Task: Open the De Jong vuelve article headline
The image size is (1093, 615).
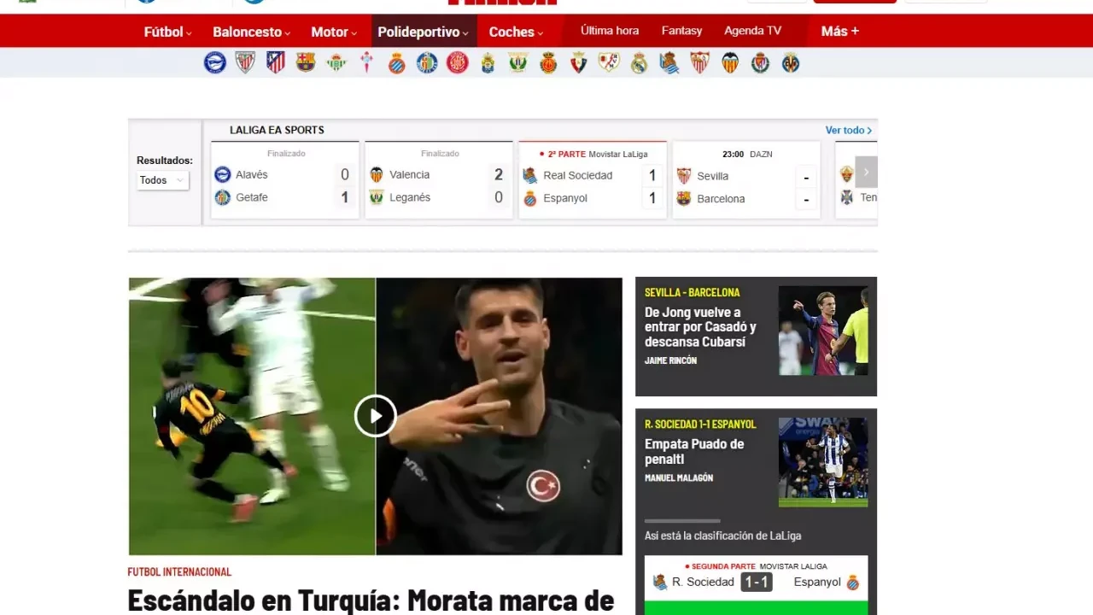Action: coord(700,326)
